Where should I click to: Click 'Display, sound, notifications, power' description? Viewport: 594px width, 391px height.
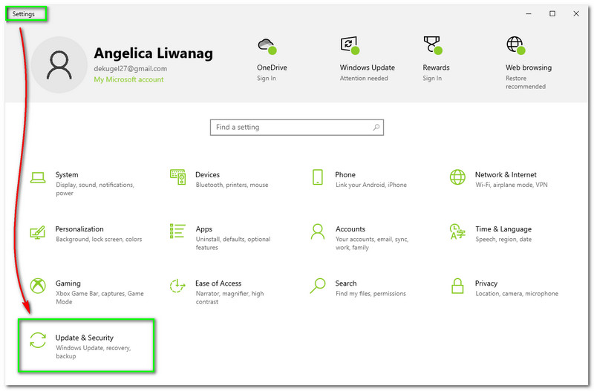click(95, 189)
